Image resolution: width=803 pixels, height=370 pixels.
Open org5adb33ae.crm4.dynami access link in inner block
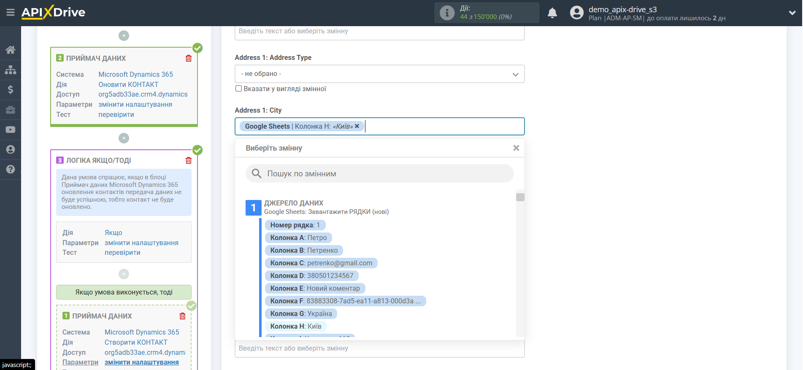tap(145, 352)
